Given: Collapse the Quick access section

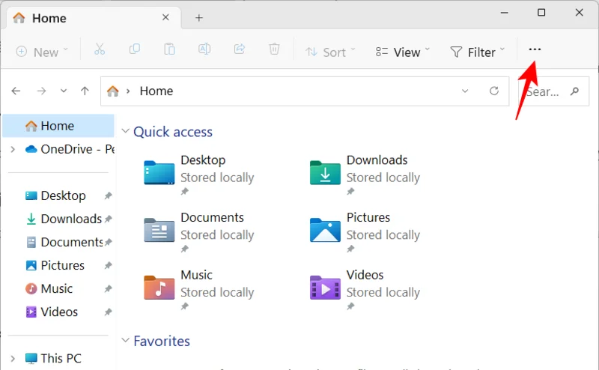Looking at the screenshot, I should (125, 131).
